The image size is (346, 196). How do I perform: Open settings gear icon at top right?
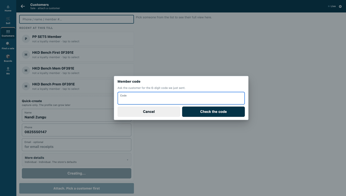(340, 6)
